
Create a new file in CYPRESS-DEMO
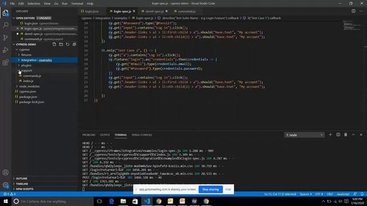point(54,44)
